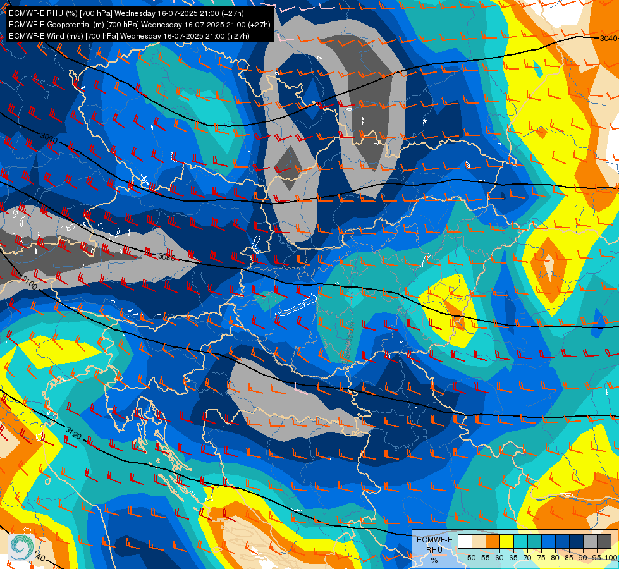Screen dimensions: 619x569
Task: Click the 3060 geopotential contour label
Action: coord(49,138)
